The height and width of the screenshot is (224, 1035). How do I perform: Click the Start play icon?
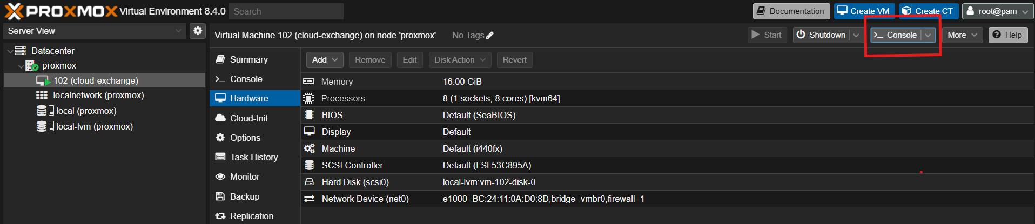coord(755,35)
